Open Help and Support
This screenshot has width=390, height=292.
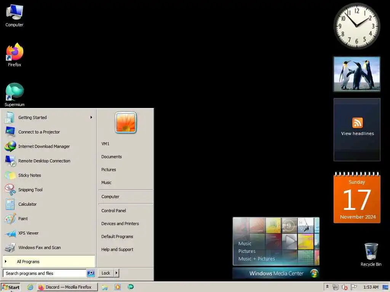pos(117,249)
